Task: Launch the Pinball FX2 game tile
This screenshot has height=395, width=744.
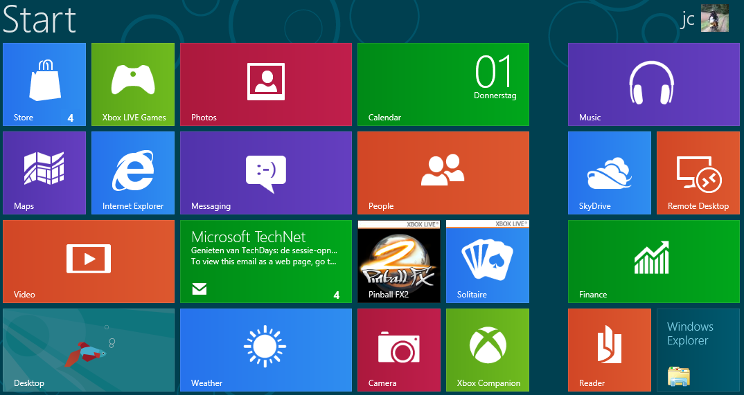Action: point(399,261)
